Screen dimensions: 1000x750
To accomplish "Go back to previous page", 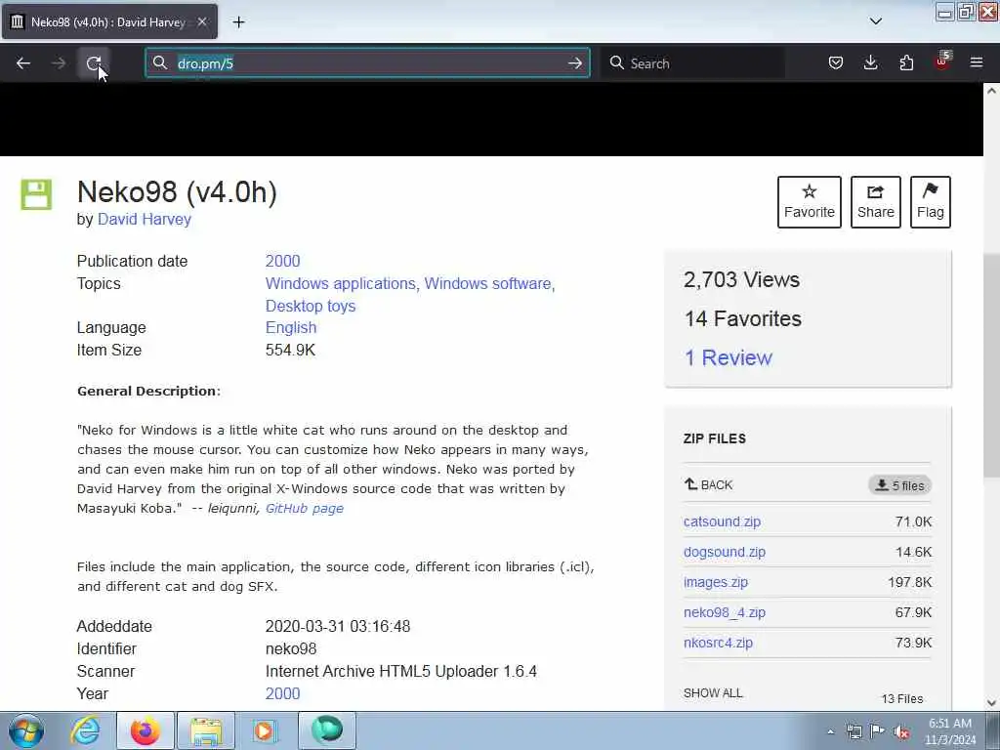I will tap(23, 63).
